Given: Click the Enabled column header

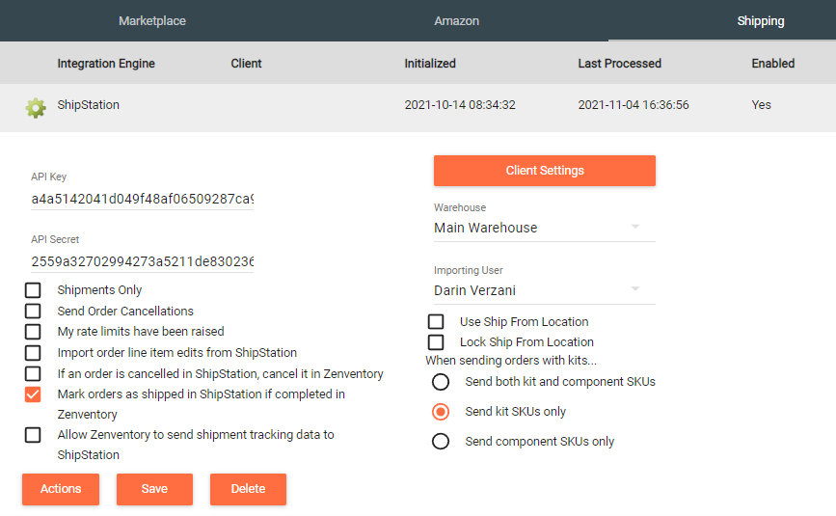Looking at the screenshot, I should [x=773, y=64].
